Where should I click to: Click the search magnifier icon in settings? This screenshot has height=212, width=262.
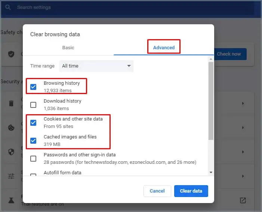8,7
